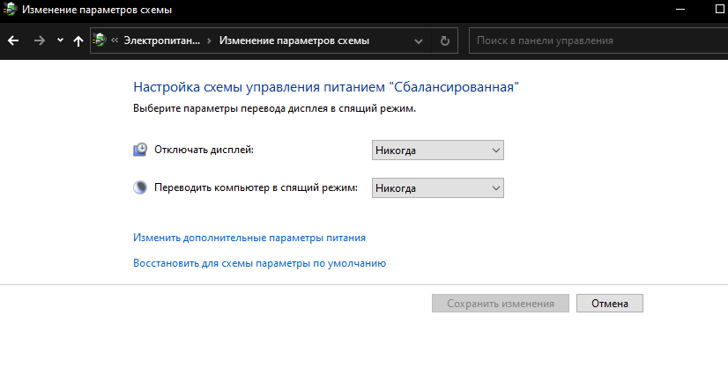Viewport: 728px width, 367px height.
Task: Focus the Поиск в панели управления field
Action: (598, 40)
